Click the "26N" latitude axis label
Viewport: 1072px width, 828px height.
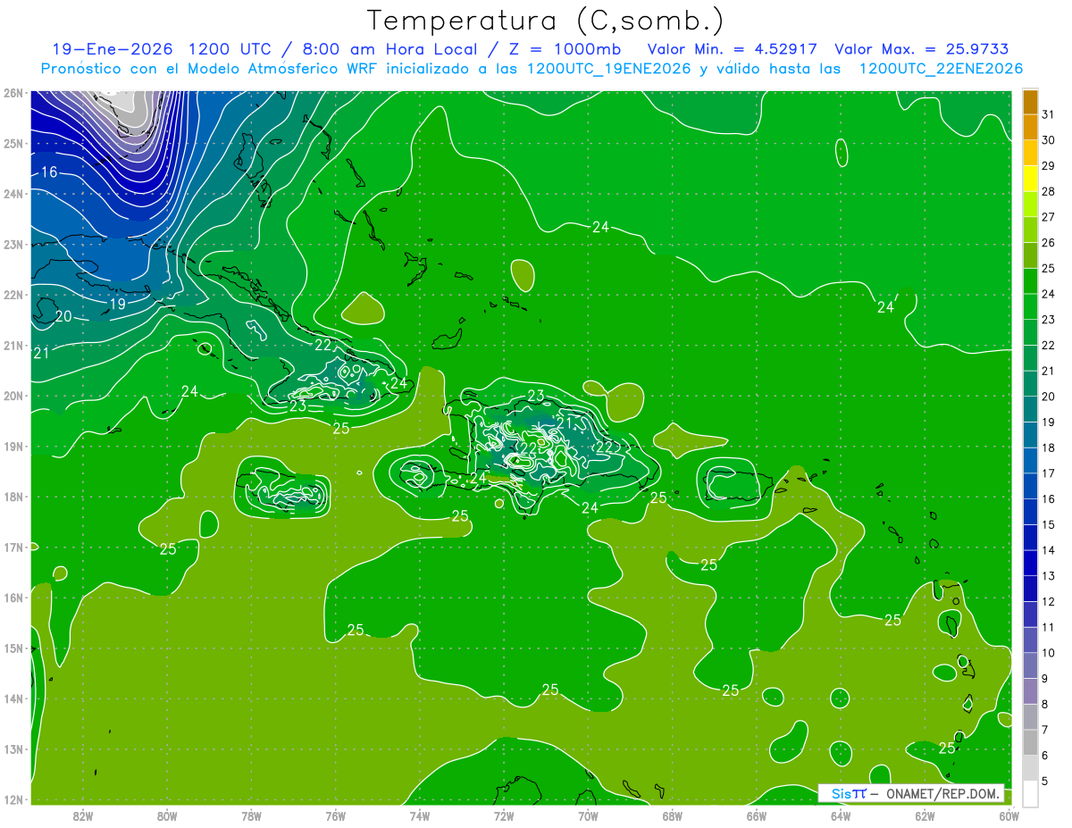(x=13, y=93)
